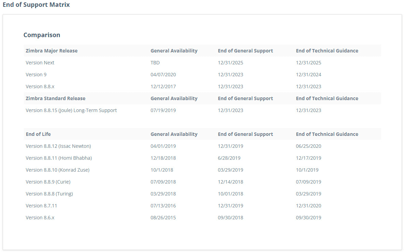This screenshot has height=252, width=406.
Task: Select the Version Next row label
Action: coord(40,63)
